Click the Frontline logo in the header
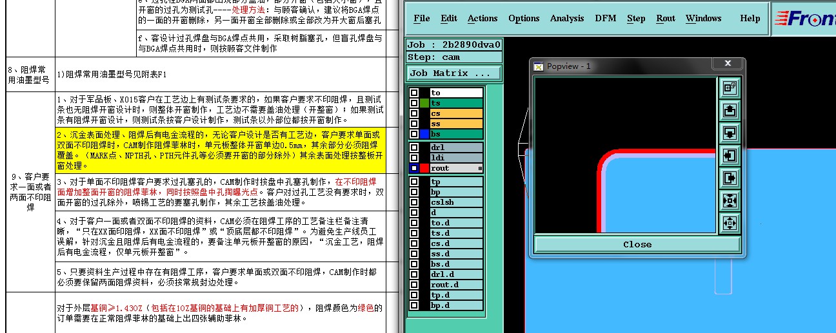 806,19
